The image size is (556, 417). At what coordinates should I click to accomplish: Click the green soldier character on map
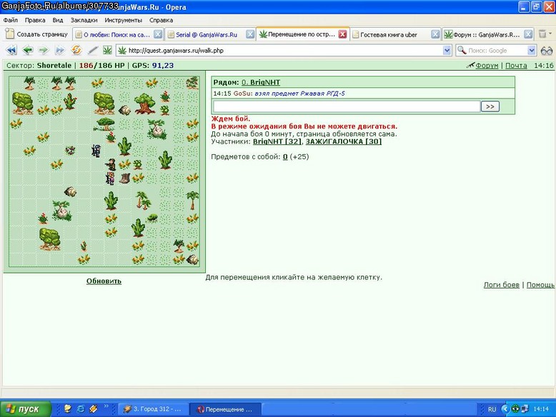point(111,164)
